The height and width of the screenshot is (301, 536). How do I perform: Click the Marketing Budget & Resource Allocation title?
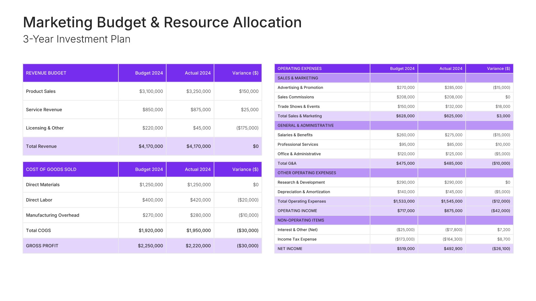click(x=162, y=22)
